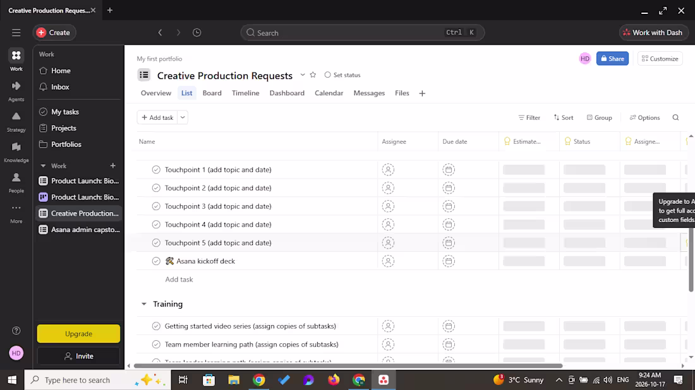Screen dimensions: 695x390
Task: Mark Touchpoint 5 task complete
Action: tap(156, 243)
